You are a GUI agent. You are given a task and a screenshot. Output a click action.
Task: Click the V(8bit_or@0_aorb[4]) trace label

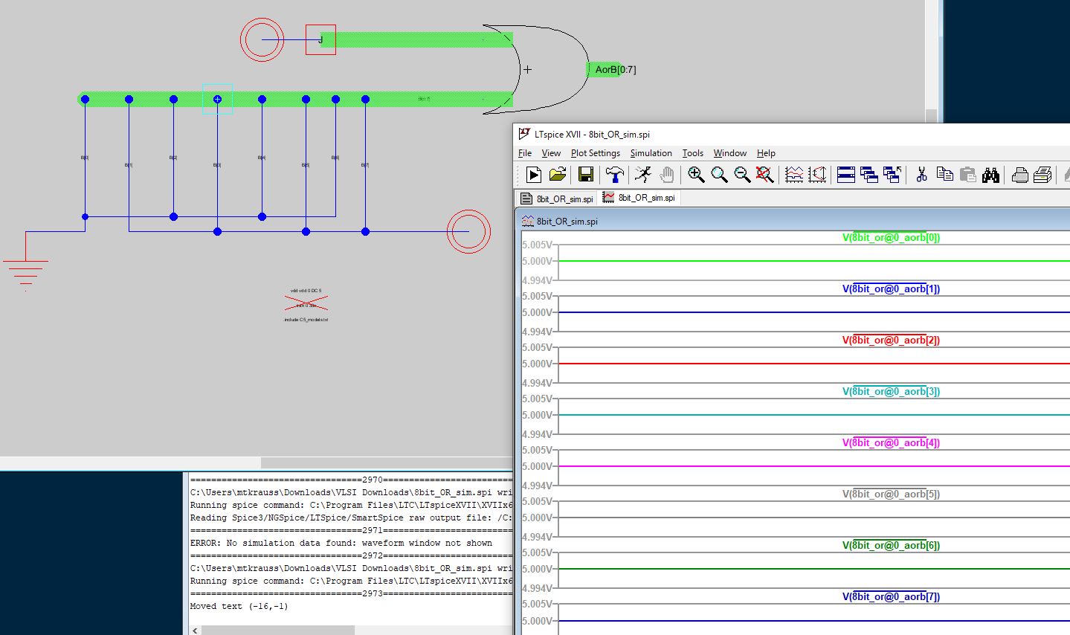pyautogui.click(x=891, y=443)
